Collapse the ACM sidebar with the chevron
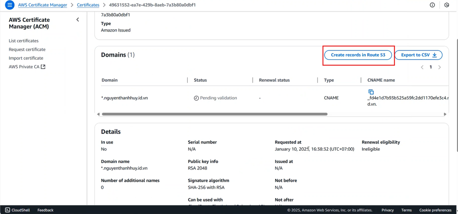Screen dimensions: 458x214 pos(78,20)
